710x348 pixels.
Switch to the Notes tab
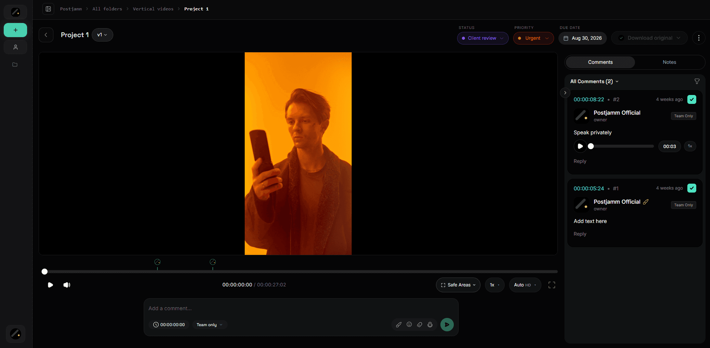point(670,62)
